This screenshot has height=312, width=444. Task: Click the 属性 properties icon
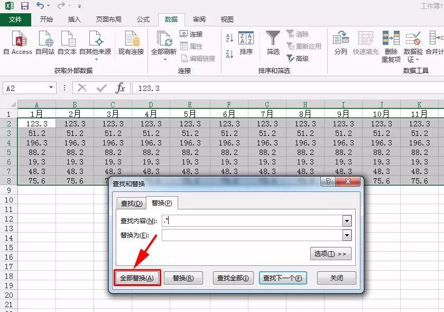pos(184,46)
